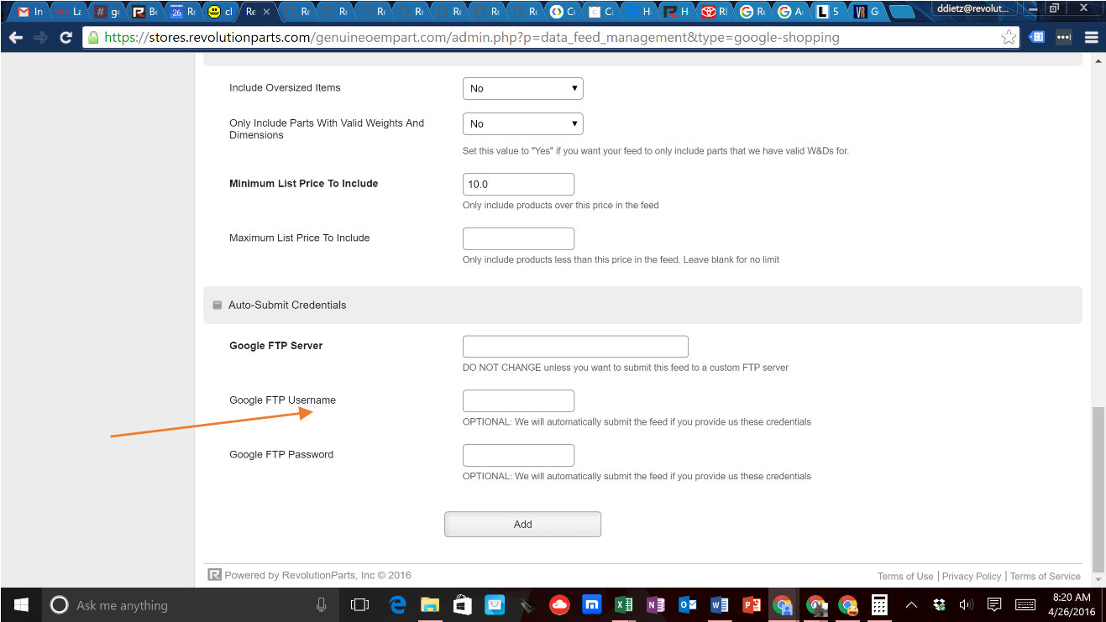Open the Windows Store taskbar icon

click(462, 604)
